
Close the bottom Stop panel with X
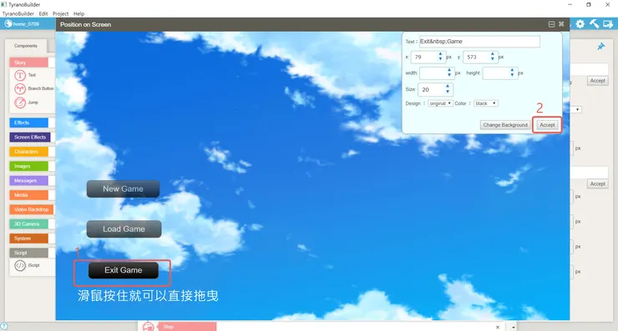tap(498, 327)
